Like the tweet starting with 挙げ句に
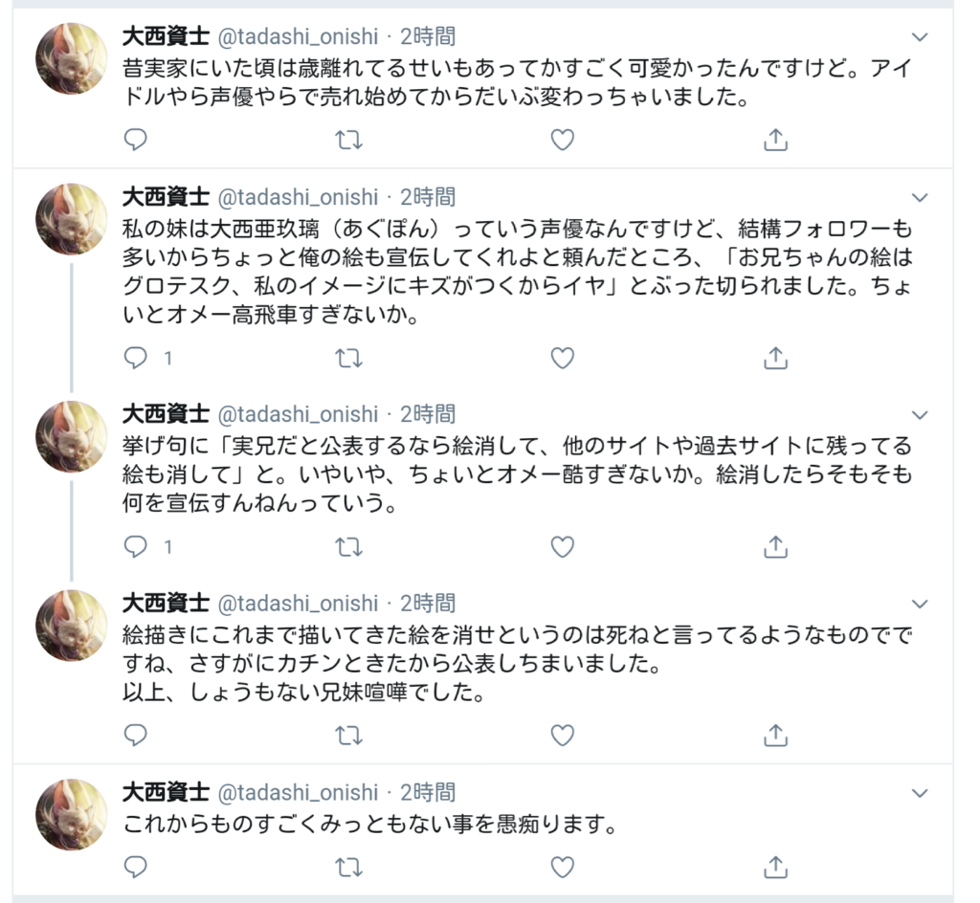Screen dimensions: 980x903 (563, 546)
